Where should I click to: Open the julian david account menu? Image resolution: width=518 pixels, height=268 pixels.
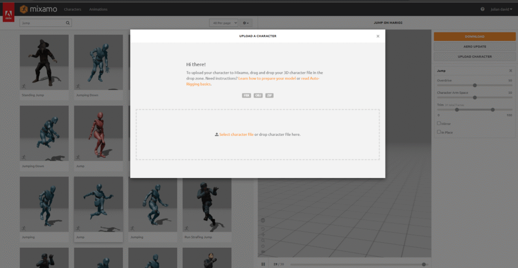(501, 9)
